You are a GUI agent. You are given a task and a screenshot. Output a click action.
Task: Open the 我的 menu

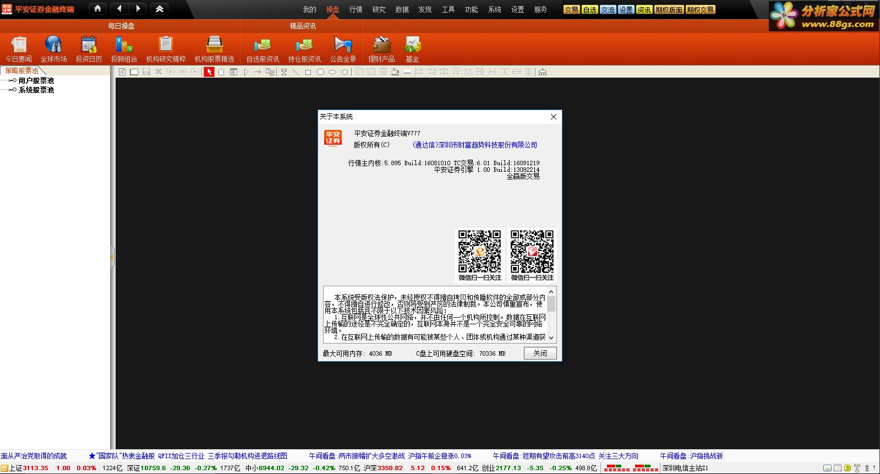coord(310,9)
